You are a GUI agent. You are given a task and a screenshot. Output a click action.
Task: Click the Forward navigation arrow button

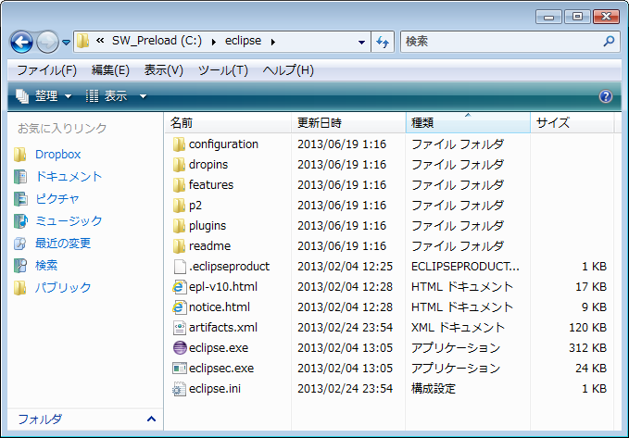[47, 42]
